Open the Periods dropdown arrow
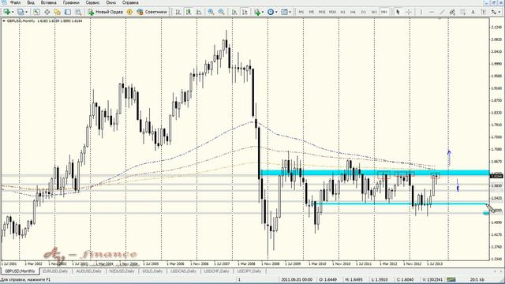The image size is (505, 284). pos(276,12)
